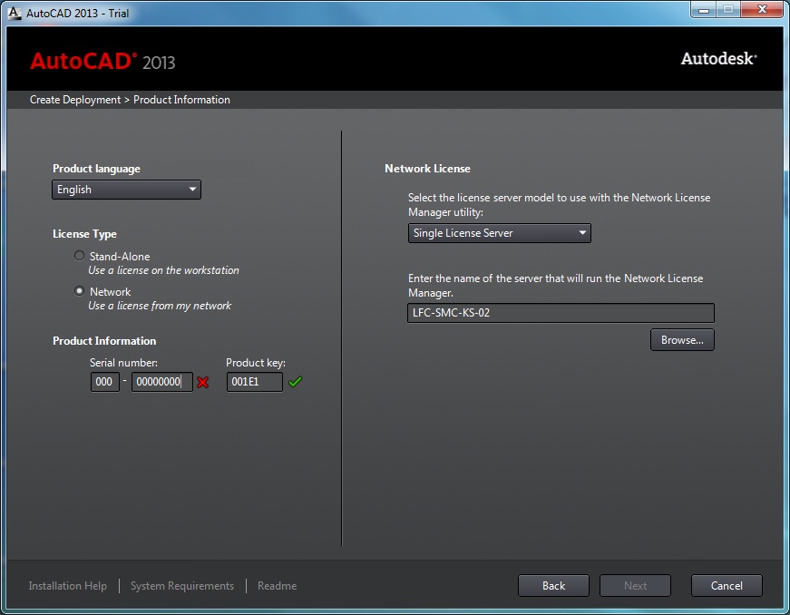Click the Browse button

click(682, 340)
